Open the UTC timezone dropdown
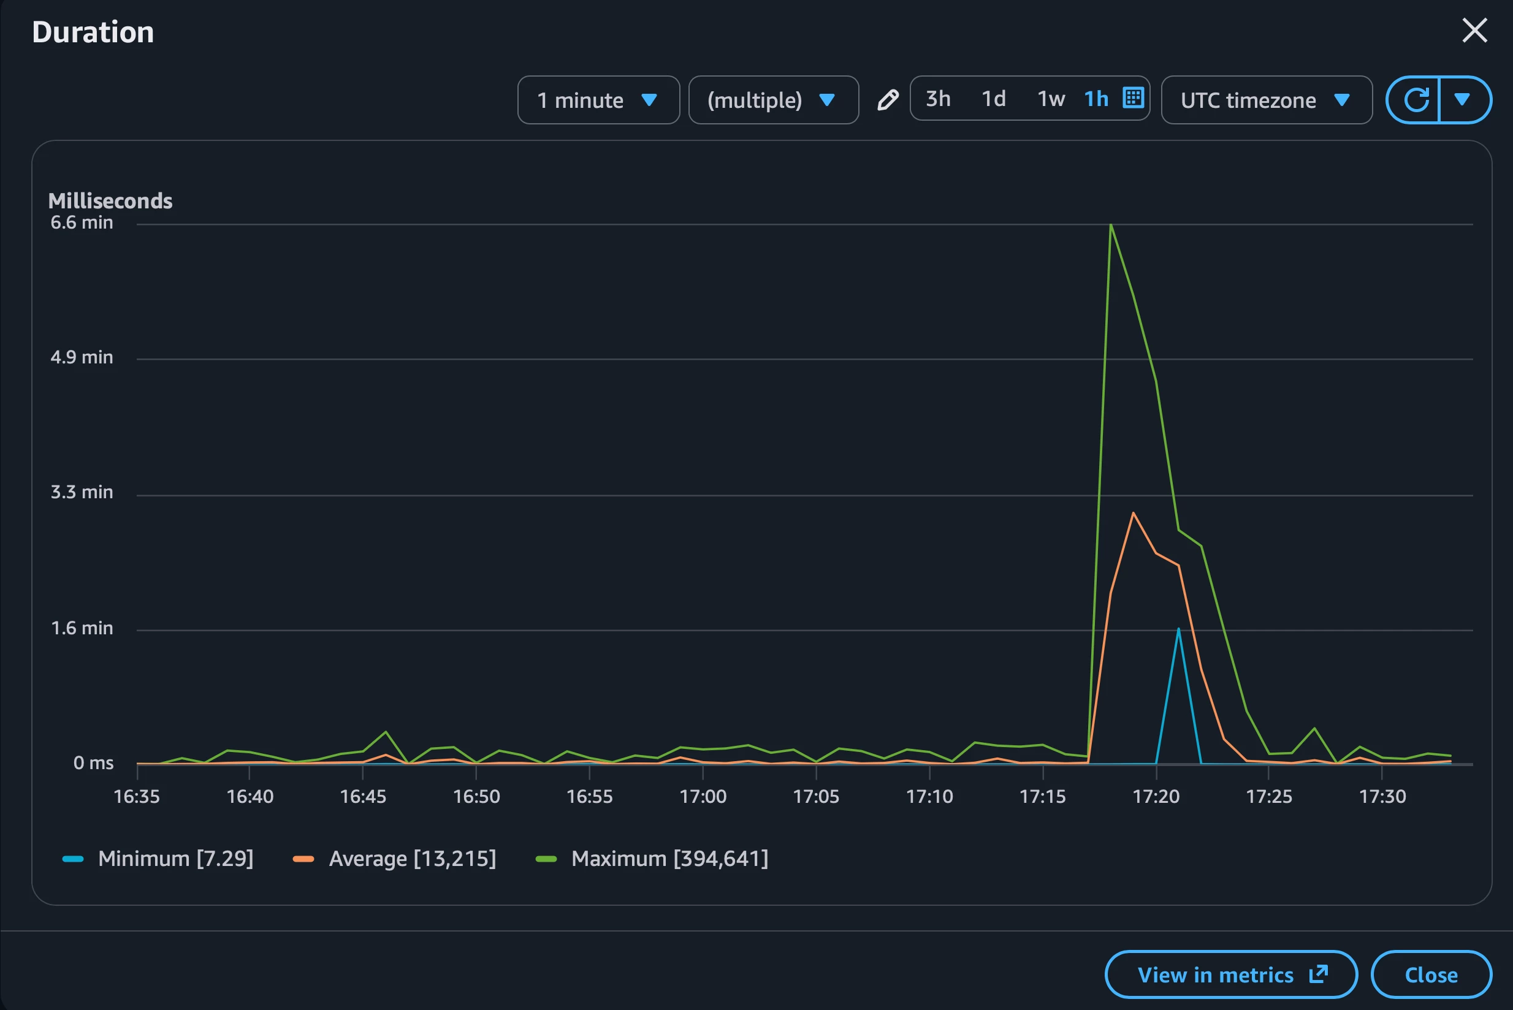The image size is (1513, 1010). 1265,100
